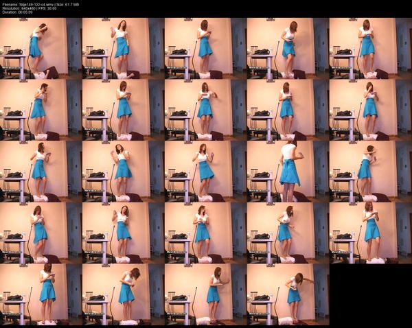Viewport: 412px width, 328px height.
Task: Select the final thumbnail in the bottom row
Action: tap(288, 294)
